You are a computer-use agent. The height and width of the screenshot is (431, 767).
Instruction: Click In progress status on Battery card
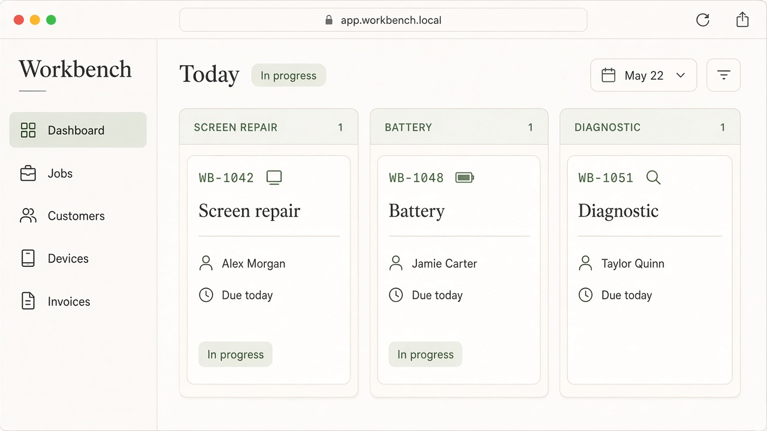click(425, 354)
